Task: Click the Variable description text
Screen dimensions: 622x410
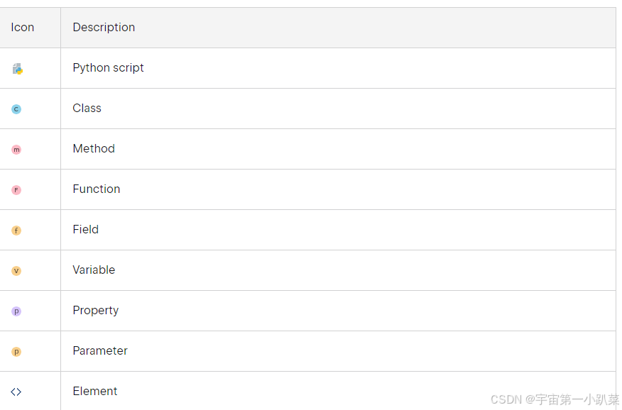Action: click(94, 270)
